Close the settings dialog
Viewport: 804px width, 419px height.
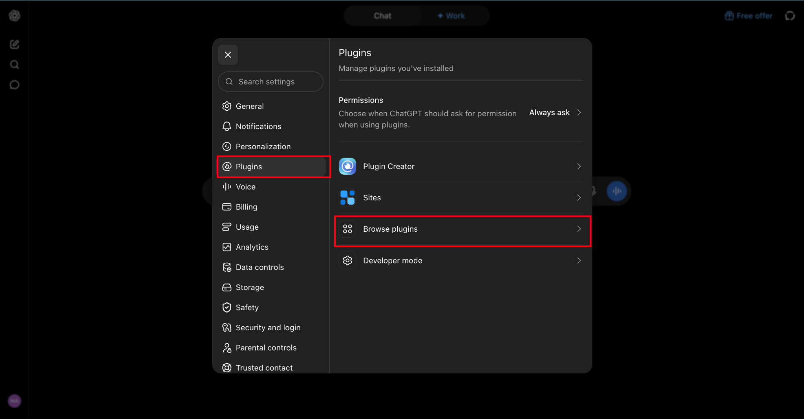(228, 55)
